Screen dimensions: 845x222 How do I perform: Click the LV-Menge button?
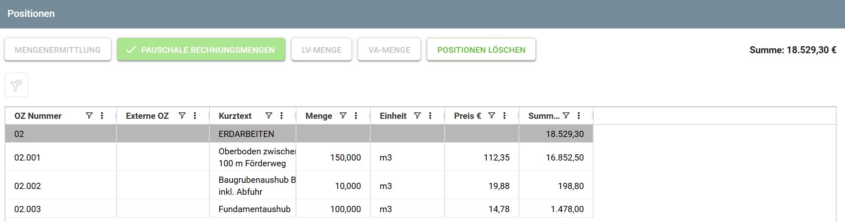pyautogui.click(x=322, y=50)
